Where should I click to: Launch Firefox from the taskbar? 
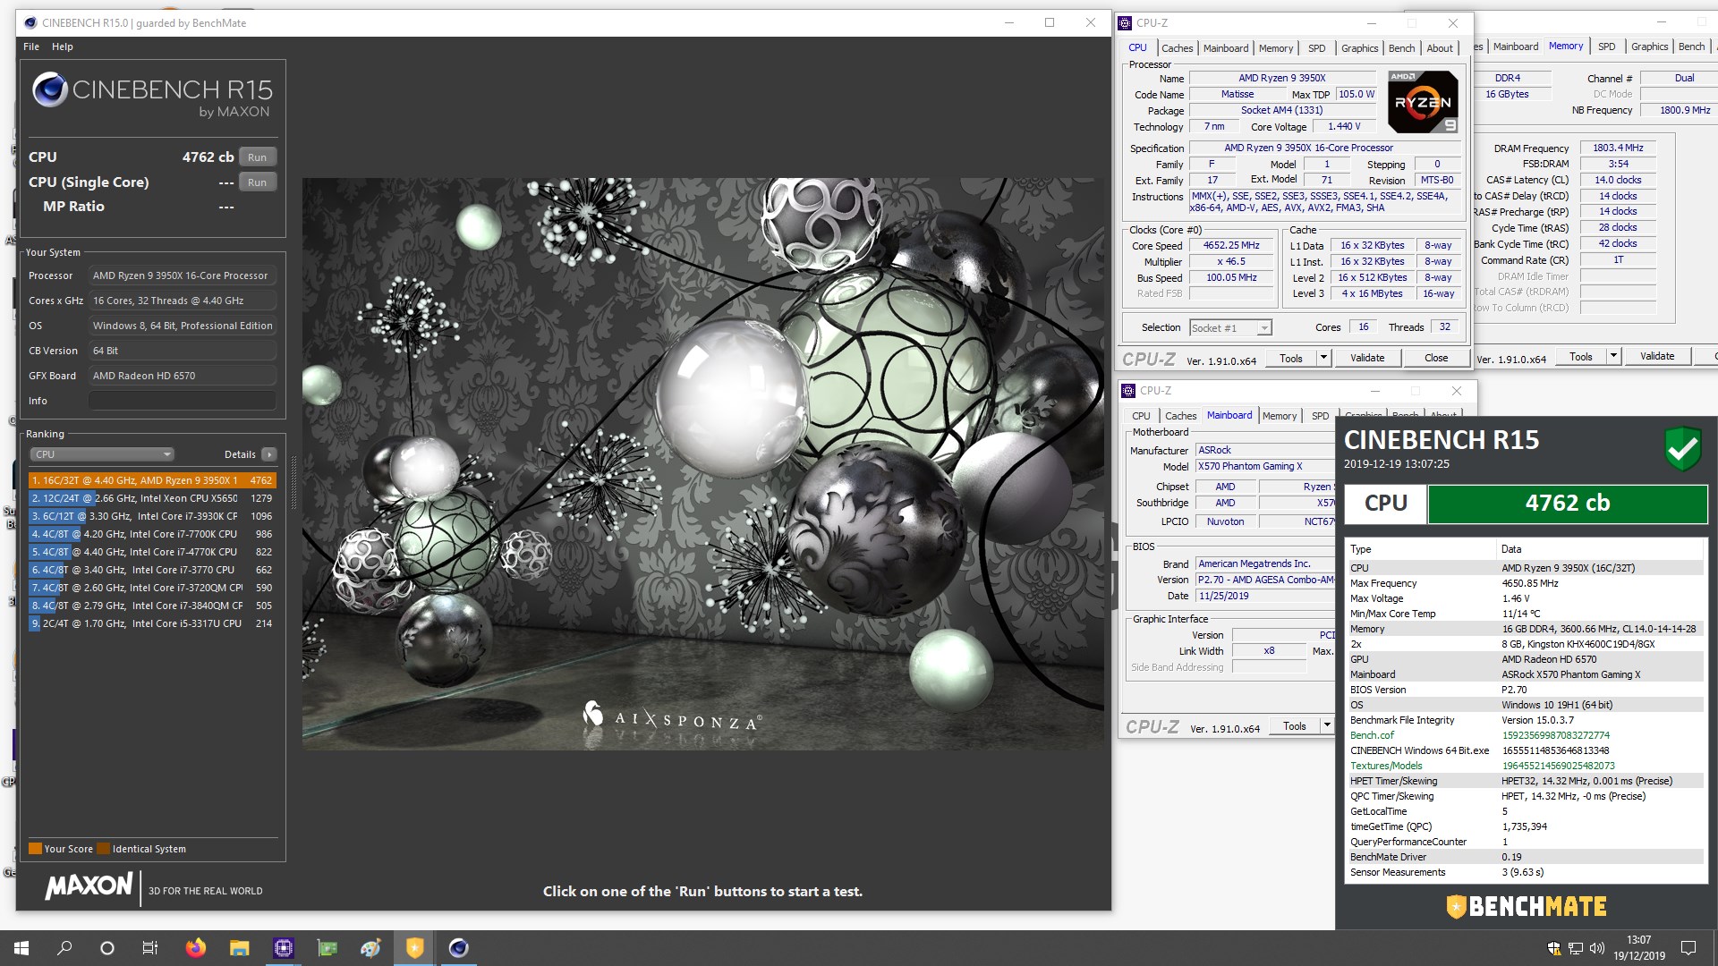point(195,948)
